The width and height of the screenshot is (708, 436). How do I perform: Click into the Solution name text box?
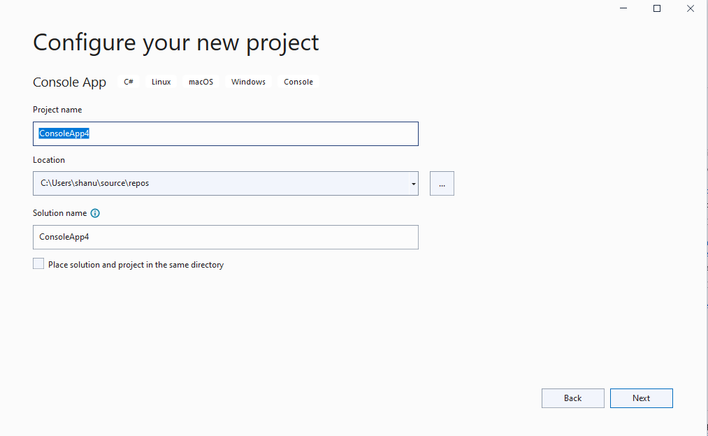(225, 237)
